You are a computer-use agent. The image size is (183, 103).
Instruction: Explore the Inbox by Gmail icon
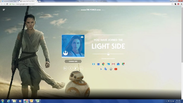click(118, 64)
